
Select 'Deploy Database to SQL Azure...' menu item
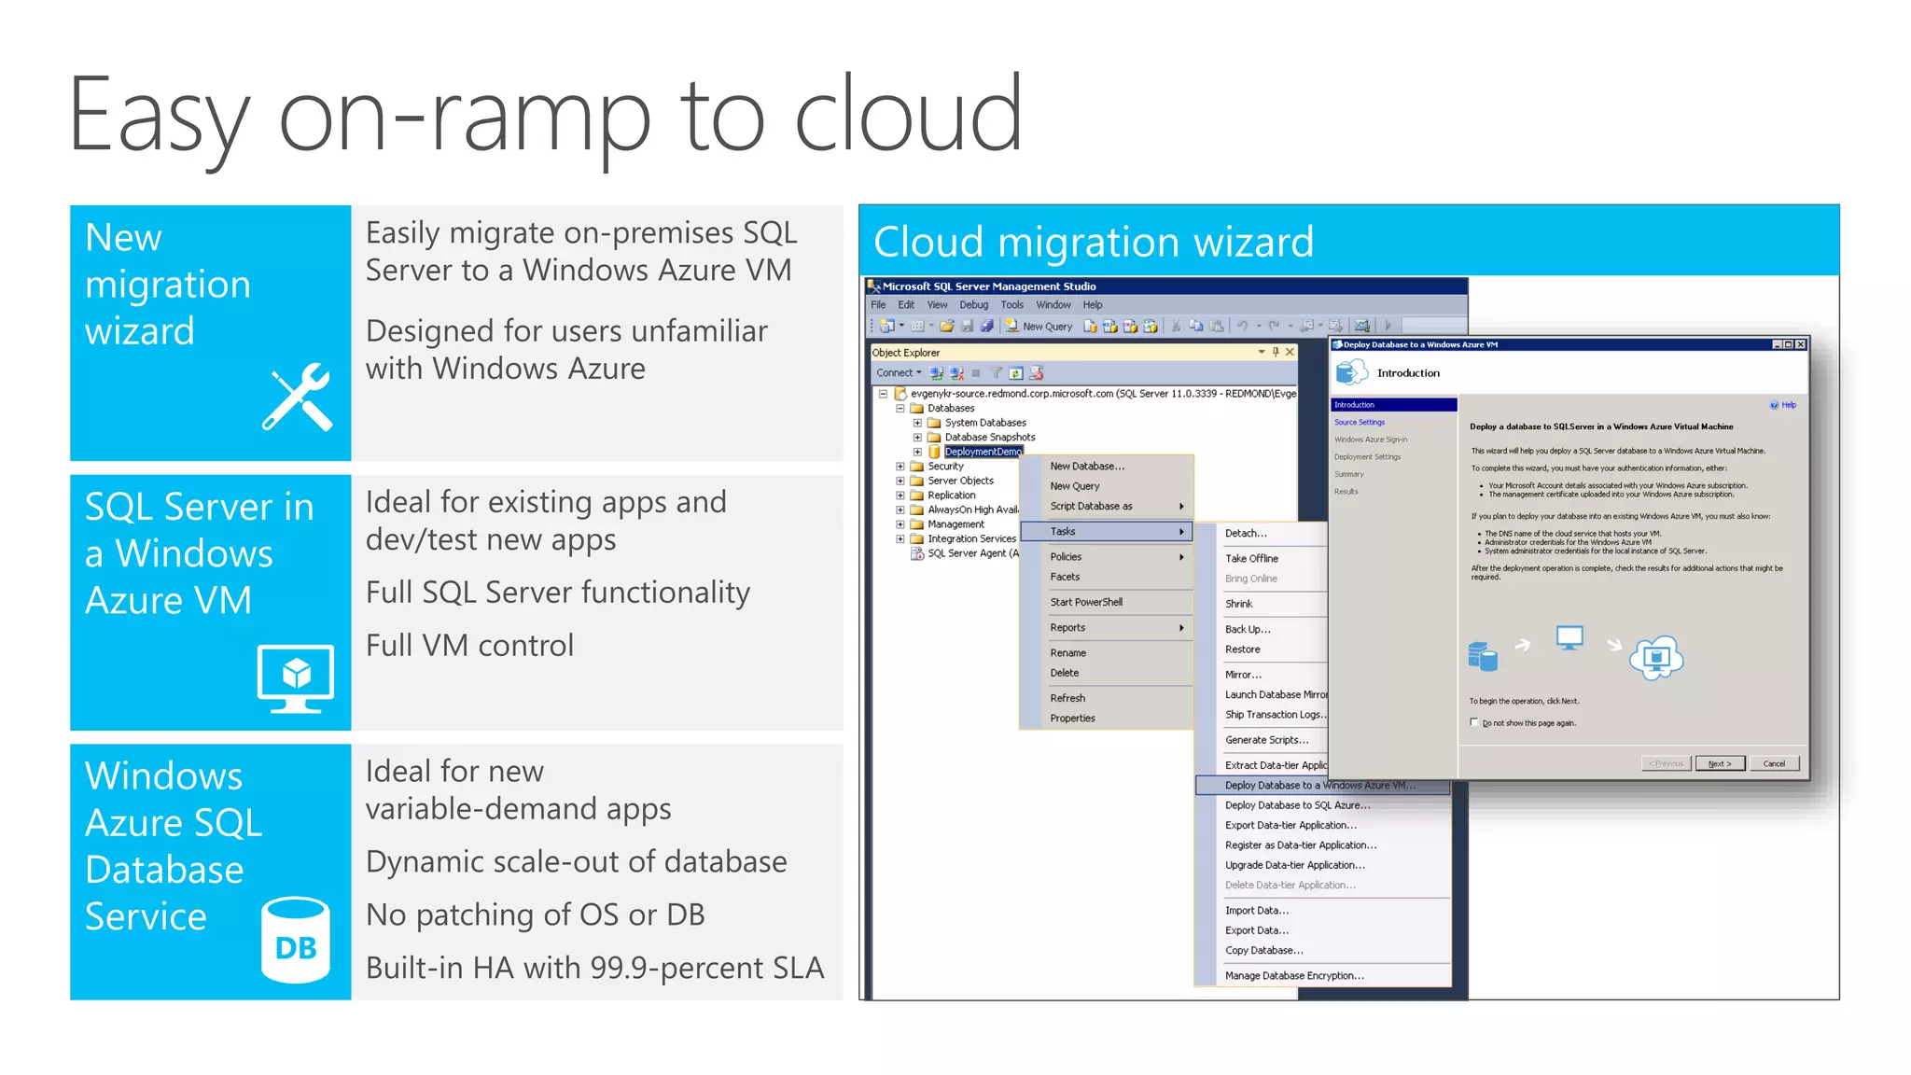tap(1297, 805)
